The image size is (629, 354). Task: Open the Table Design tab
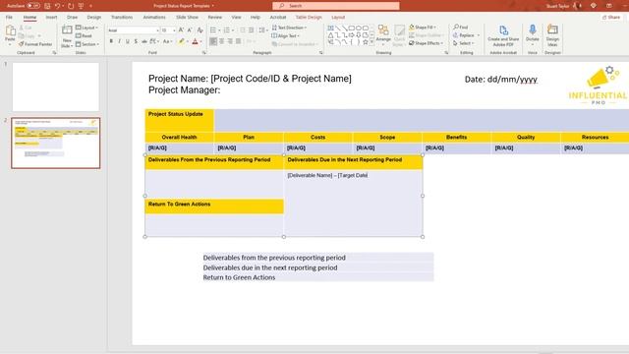(x=309, y=18)
